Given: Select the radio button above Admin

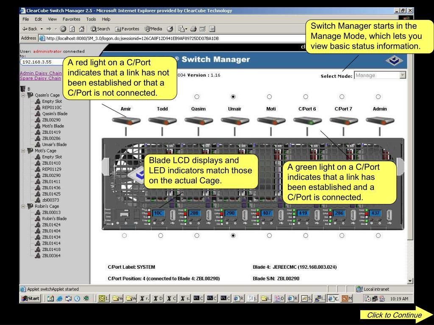Looking at the screenshot, I should coord(378,97).
